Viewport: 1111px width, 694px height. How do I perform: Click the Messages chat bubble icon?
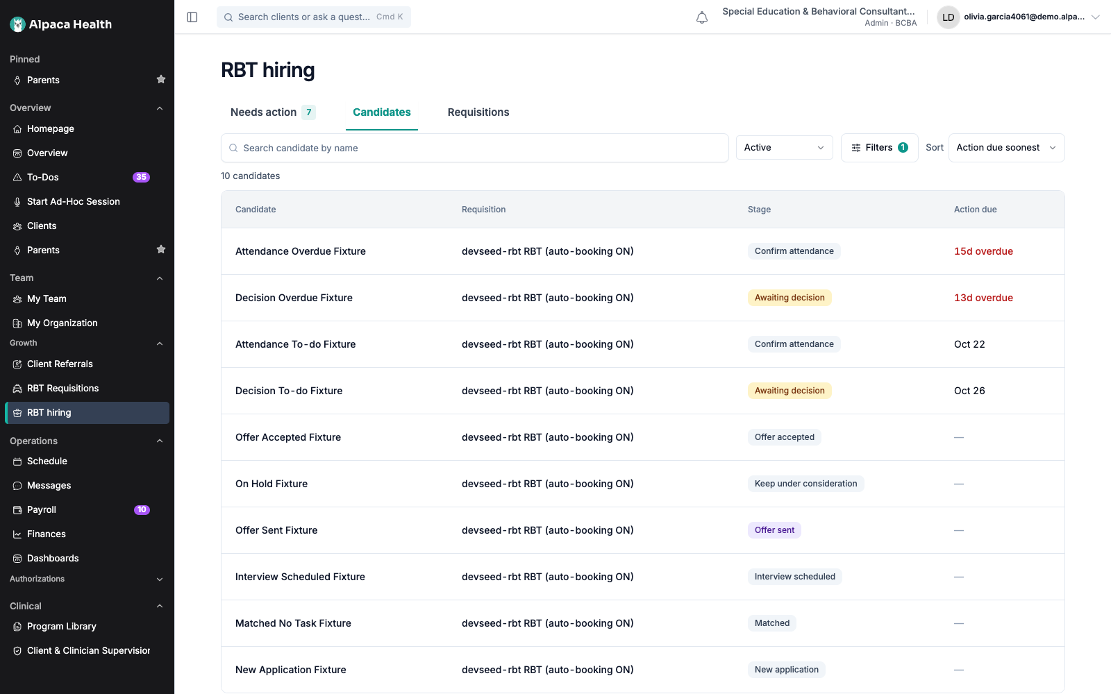click(x=17, y=486)
